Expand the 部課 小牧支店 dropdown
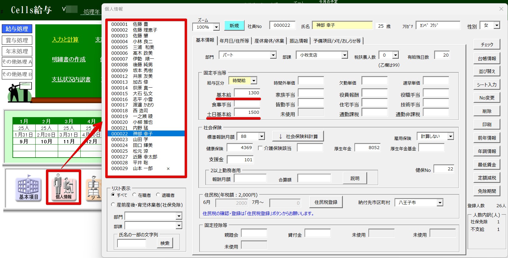The image size is (508, 258). (345, 55)
